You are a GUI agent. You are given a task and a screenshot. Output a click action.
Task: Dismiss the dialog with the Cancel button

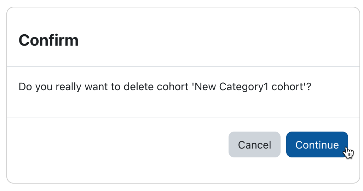[x=254, y=145]
